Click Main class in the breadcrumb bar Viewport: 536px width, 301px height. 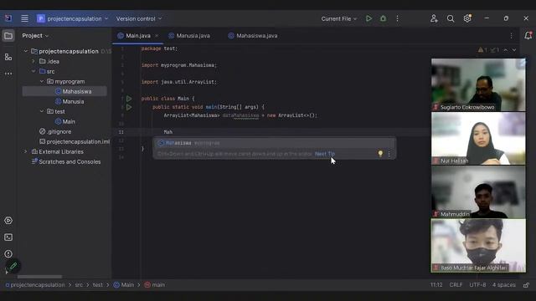[x=124, y=284]
